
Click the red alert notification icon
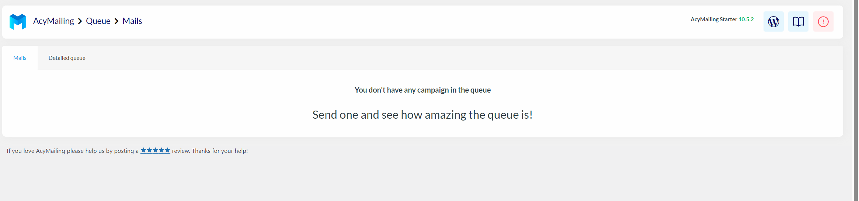(x=823, y=22)
